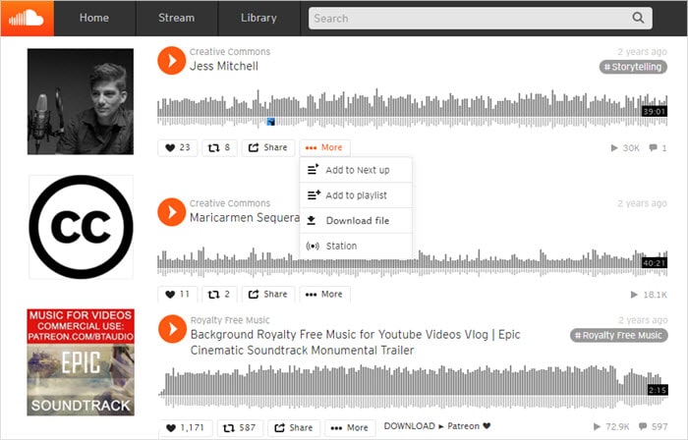The width and height of the screenshot is (688, 440).
Task: Choose Add to playlist
Action: coord(356,195)
